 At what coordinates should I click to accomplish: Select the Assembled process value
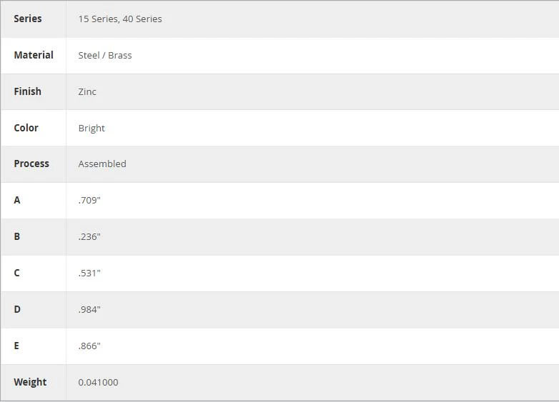pos(102,164)
